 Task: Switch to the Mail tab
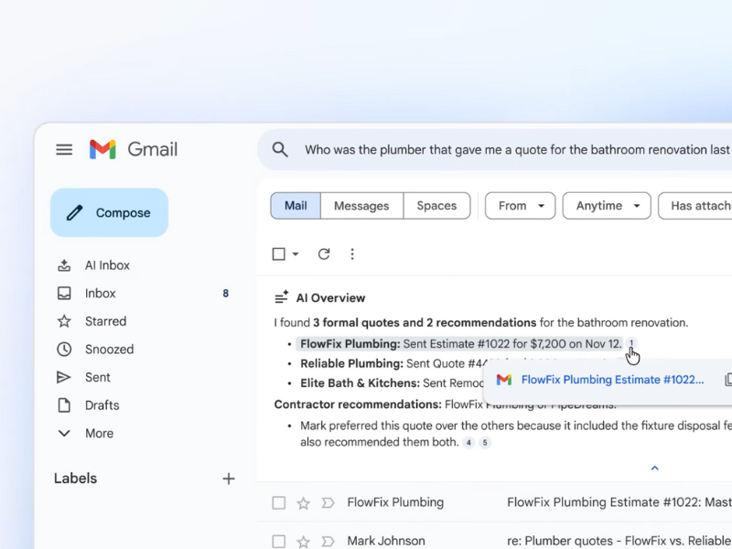coord(296,205)
